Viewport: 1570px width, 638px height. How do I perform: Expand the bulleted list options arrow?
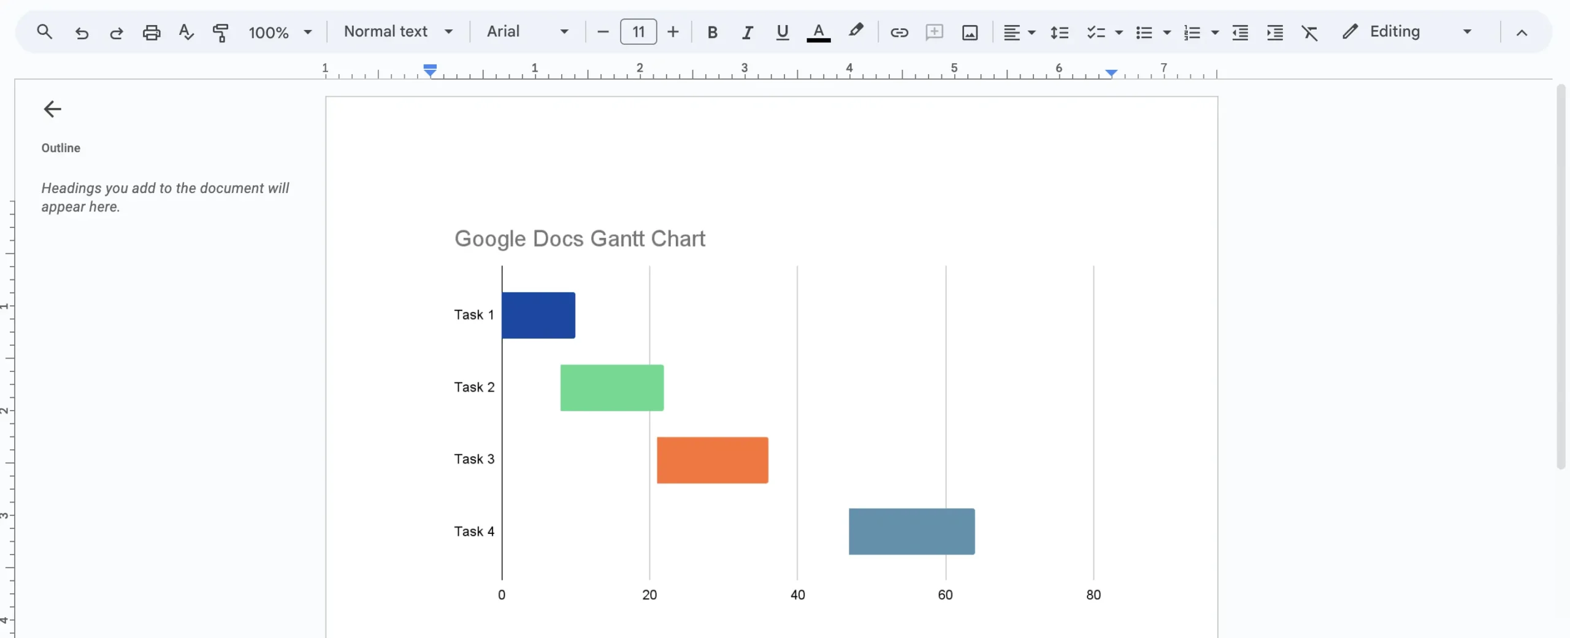[x=1166, y=32]
